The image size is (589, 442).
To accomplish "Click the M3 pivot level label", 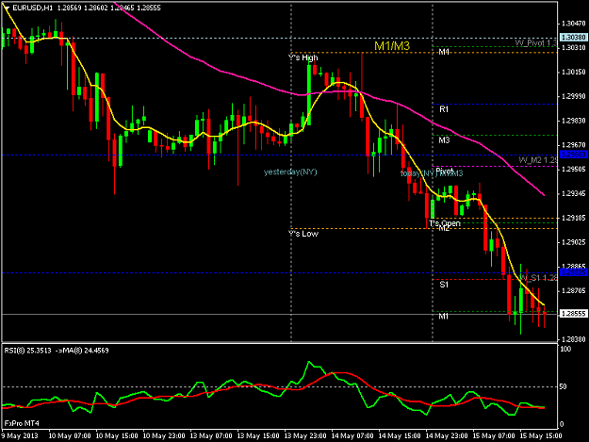I will click(444, 140).
